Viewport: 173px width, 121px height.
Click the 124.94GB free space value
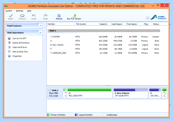pyautogui.click(x=133, y=45)
